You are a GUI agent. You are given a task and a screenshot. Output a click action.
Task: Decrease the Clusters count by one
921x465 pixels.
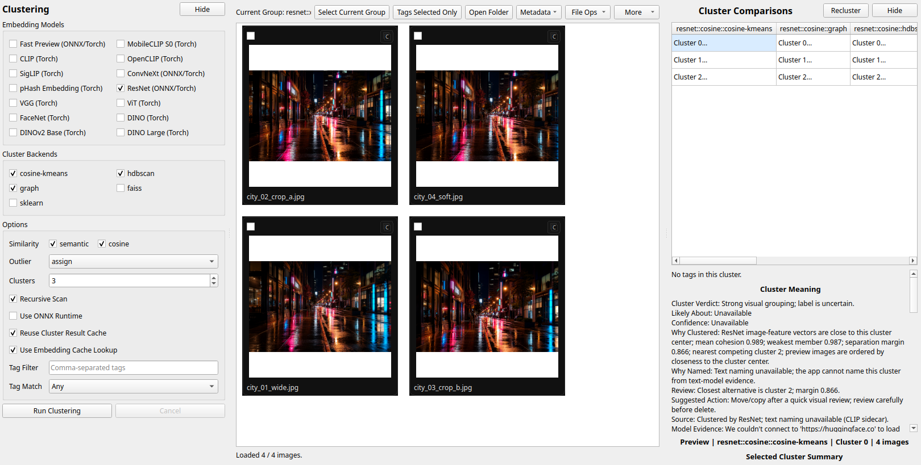pyautogui.click(x=214, y=284)
